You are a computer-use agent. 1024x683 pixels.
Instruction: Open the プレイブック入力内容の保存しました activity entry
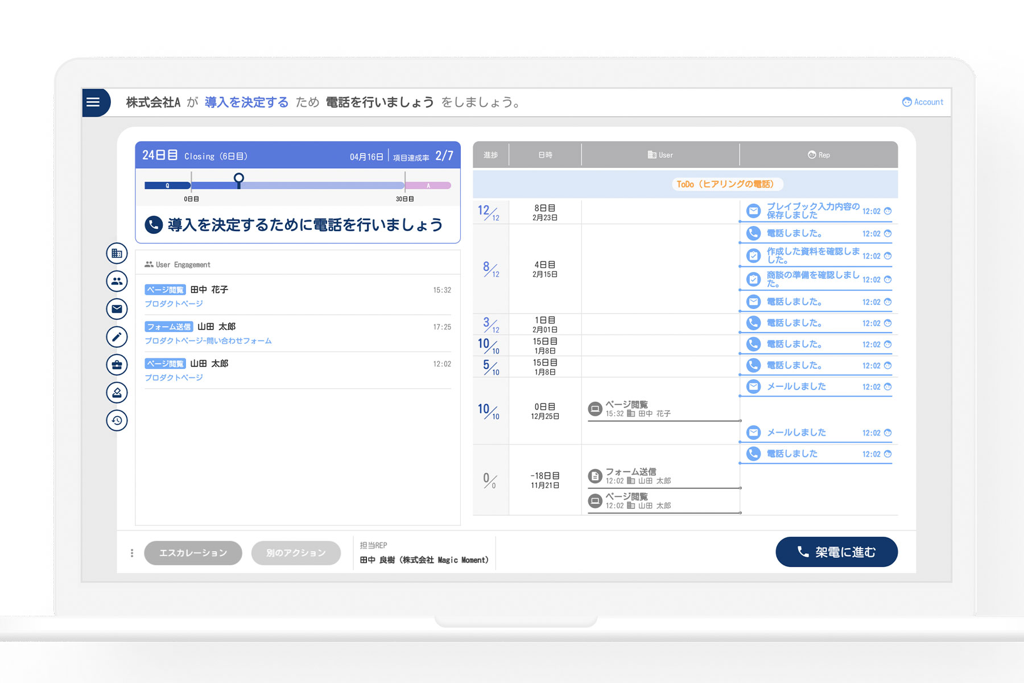click(812, 211)
